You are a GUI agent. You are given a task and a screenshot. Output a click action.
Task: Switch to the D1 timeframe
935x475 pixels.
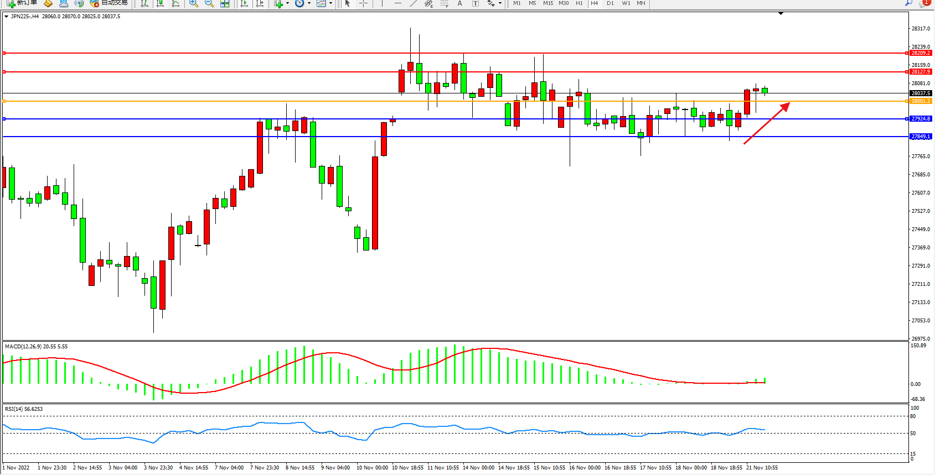(610, 3)
